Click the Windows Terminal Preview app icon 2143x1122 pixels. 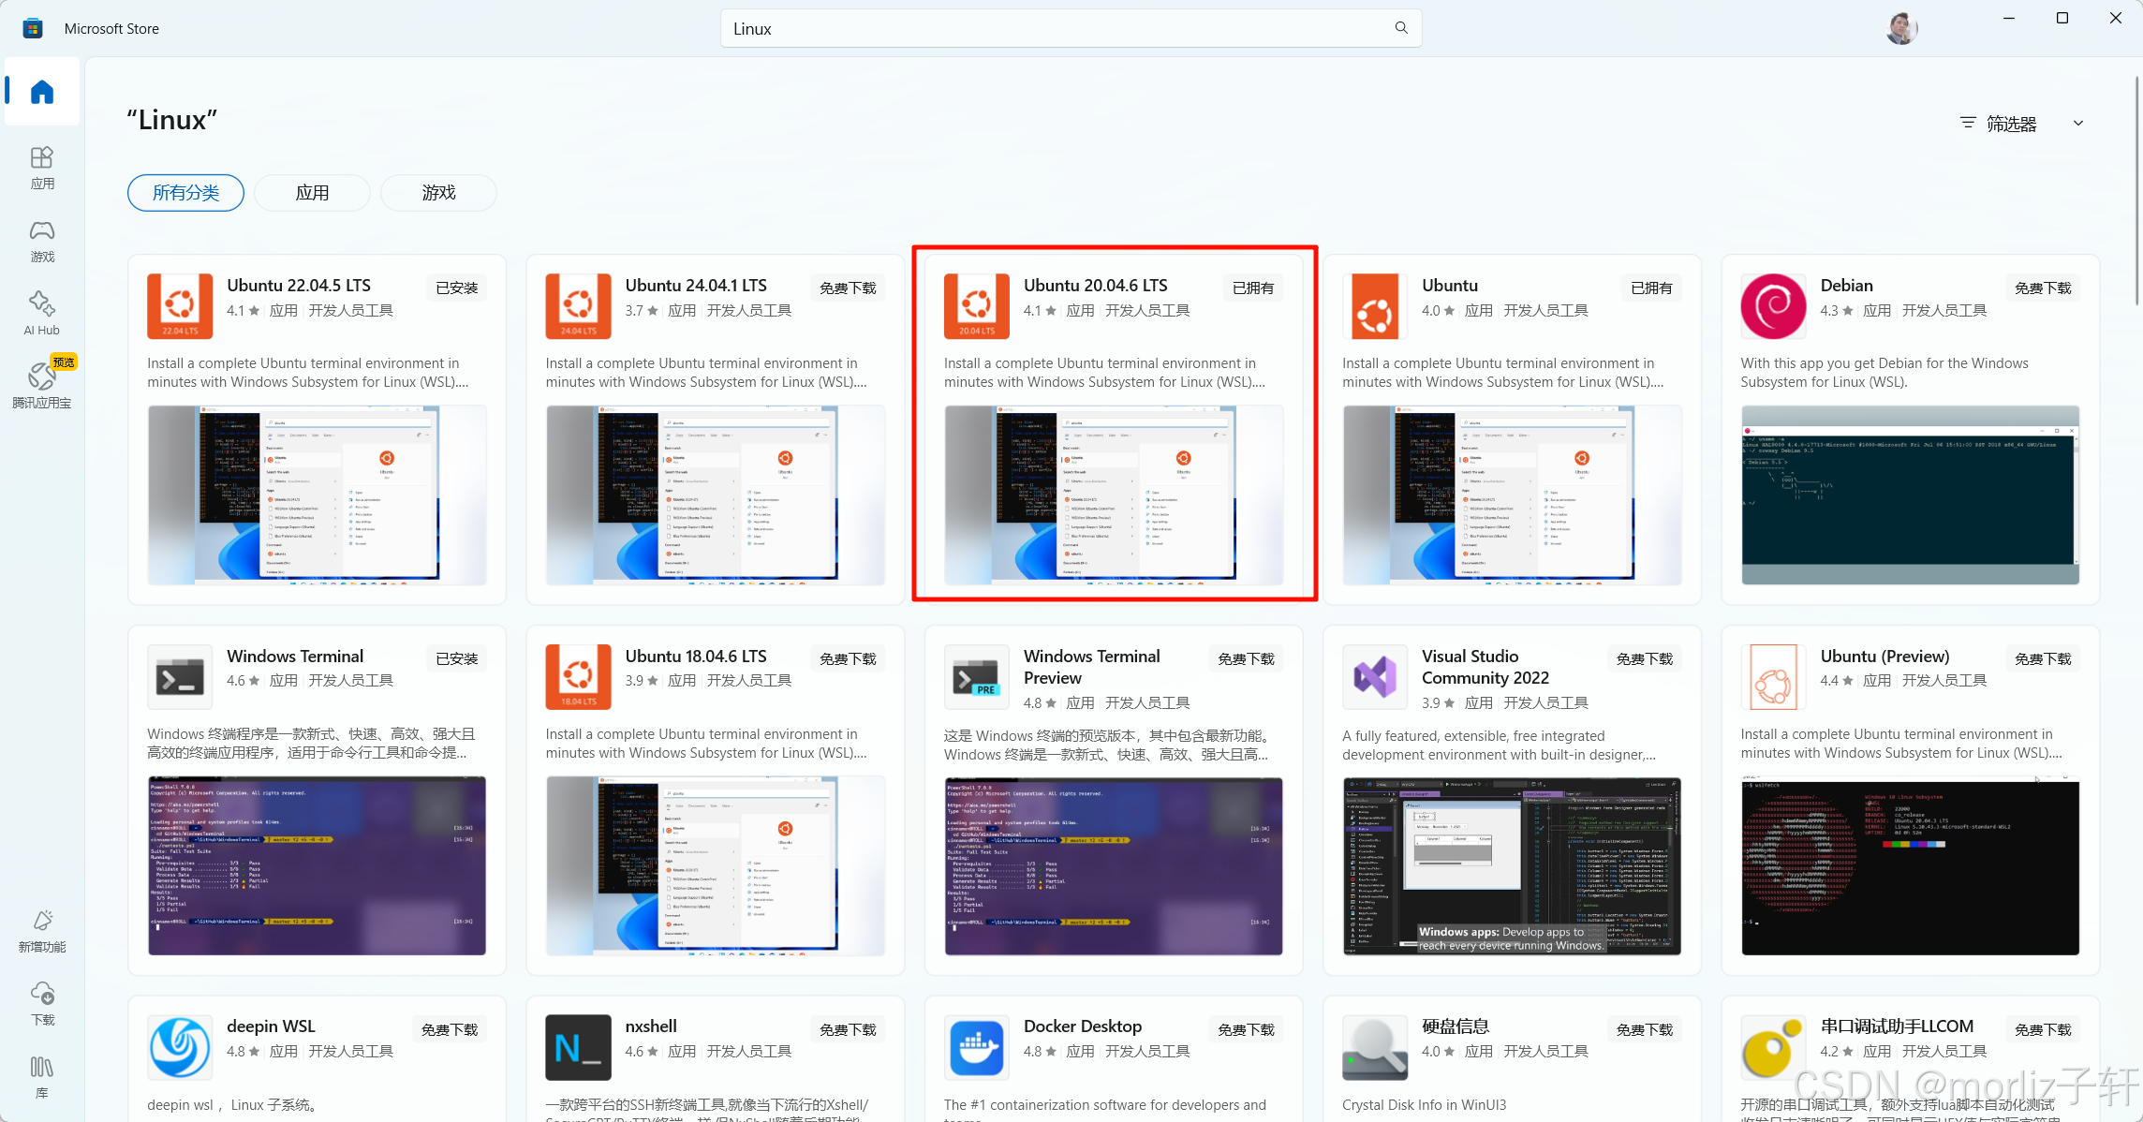(977, 676)
